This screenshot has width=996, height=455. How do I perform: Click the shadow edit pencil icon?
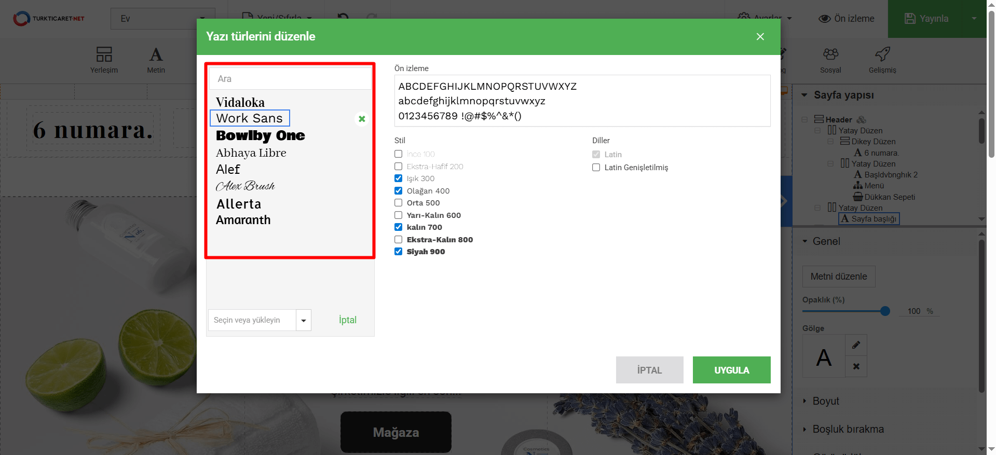[x=856, y=345]
